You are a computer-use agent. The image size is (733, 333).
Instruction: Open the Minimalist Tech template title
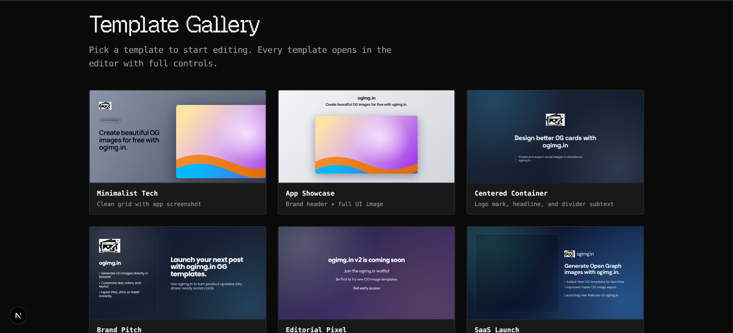click(127, 193)
